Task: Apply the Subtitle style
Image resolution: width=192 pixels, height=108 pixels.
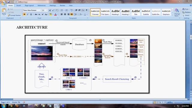Action: click(x=146, y=12)
